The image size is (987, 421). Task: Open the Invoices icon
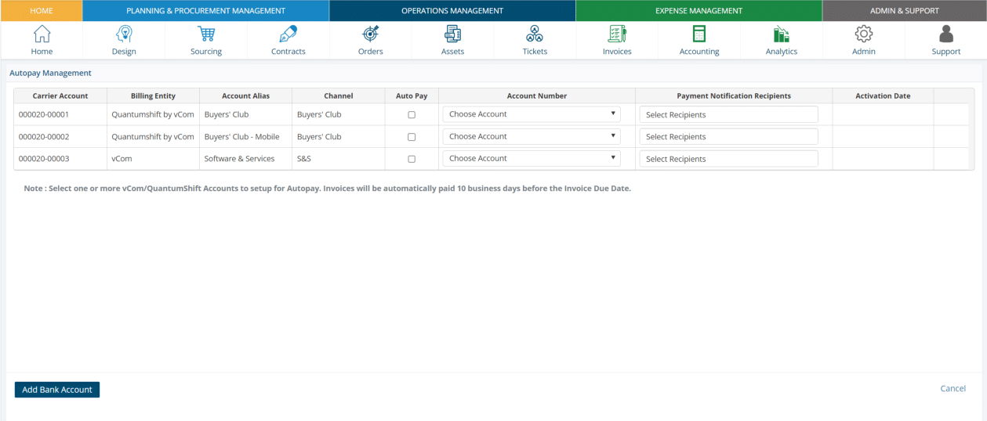click(617, 34)
